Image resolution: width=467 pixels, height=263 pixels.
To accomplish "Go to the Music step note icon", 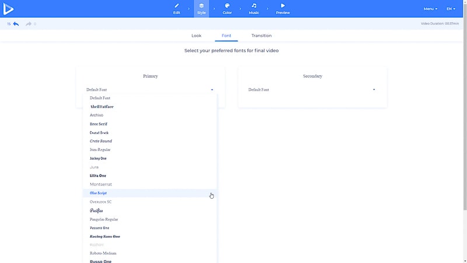I will (254, 6).
